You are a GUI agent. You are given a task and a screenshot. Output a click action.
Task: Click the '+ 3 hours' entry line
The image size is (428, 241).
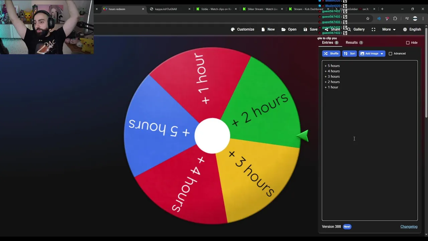coord(332,76)
